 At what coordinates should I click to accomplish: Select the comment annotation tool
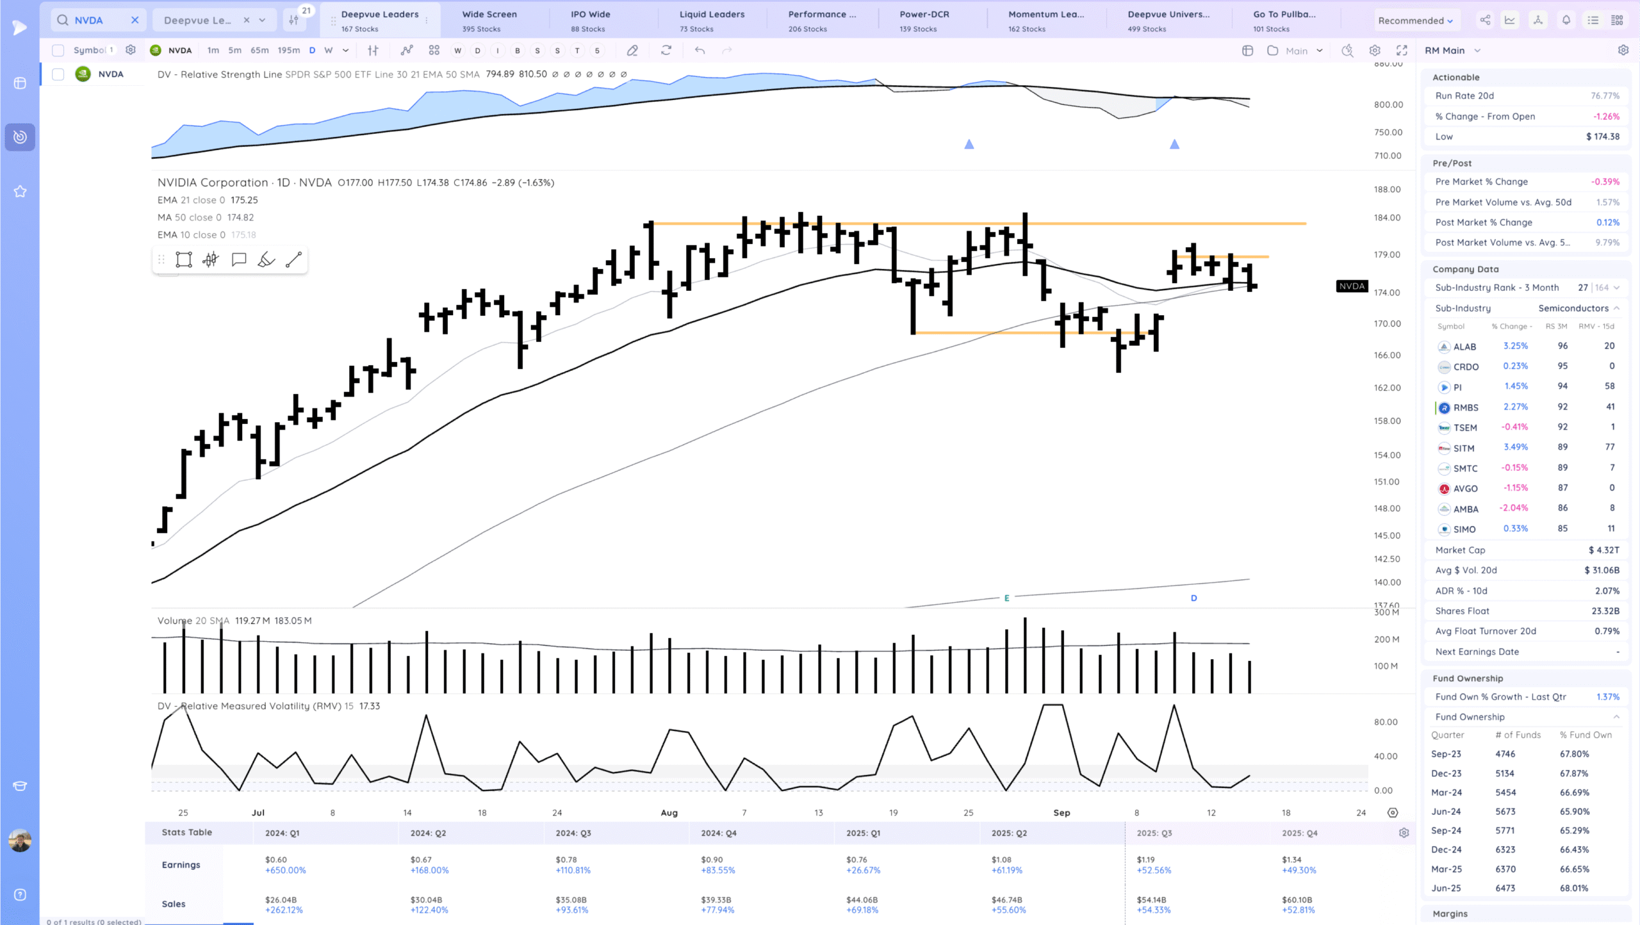pyautogui.click(x=239, y=259)
